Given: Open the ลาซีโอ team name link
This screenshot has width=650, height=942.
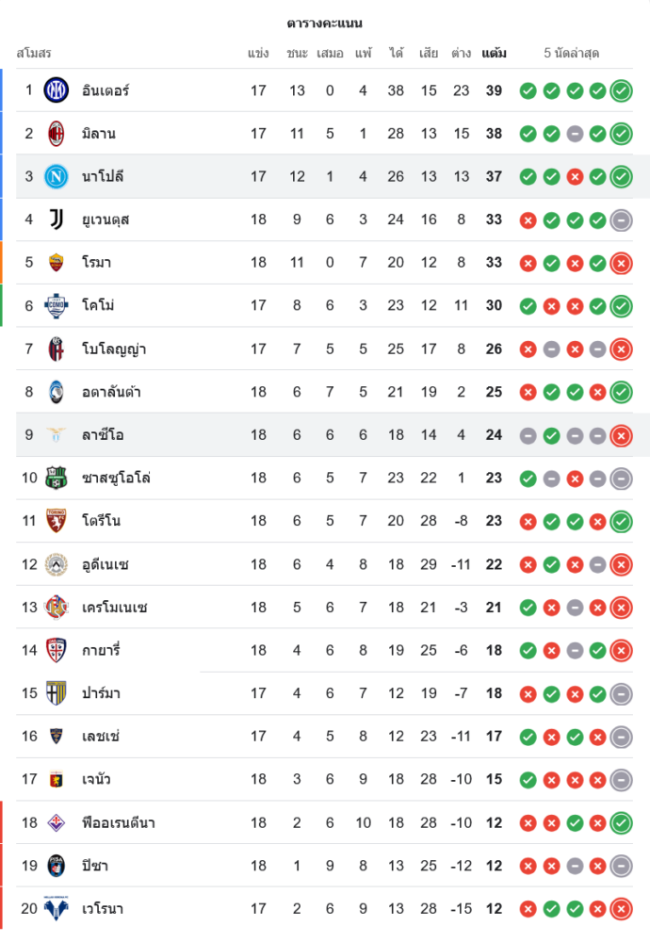Looking at the screenshot, I should (x=103, y=435).
